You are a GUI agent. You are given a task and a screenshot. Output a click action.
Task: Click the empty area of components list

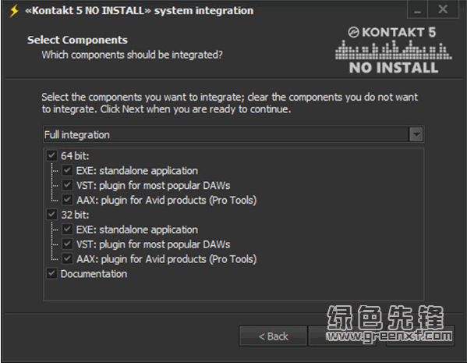[234, 290]
